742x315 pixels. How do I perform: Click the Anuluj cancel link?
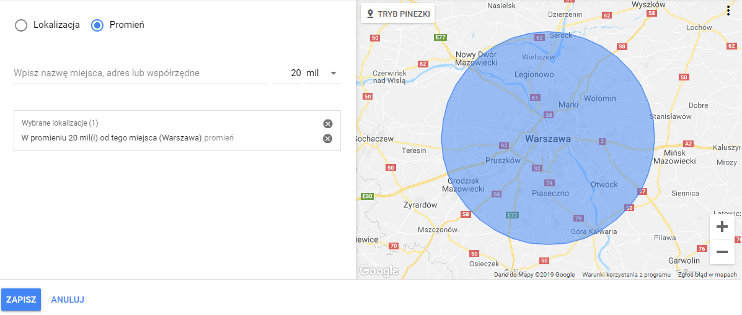pyautogui.click(x=68, y=300)
